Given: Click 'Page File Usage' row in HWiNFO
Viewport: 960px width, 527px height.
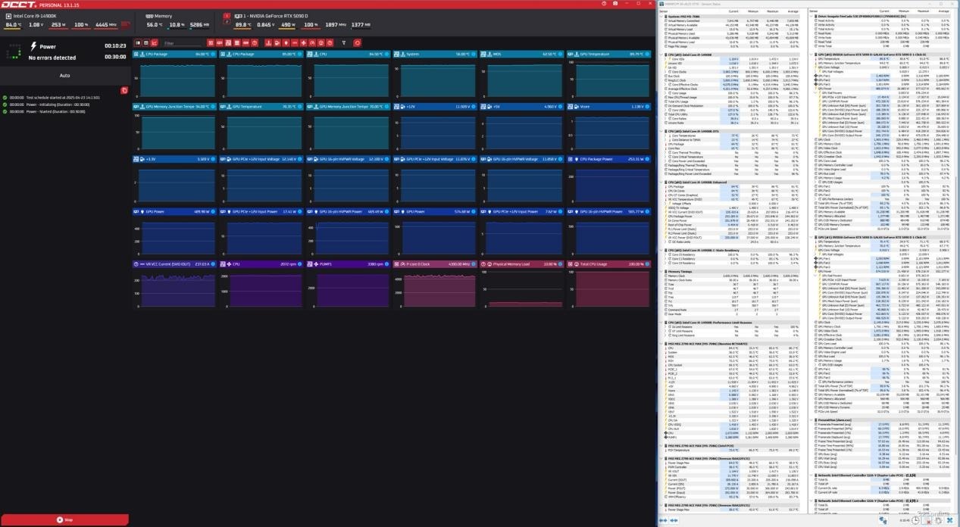Looking at the screenshot, I should (x=731, y=48).
